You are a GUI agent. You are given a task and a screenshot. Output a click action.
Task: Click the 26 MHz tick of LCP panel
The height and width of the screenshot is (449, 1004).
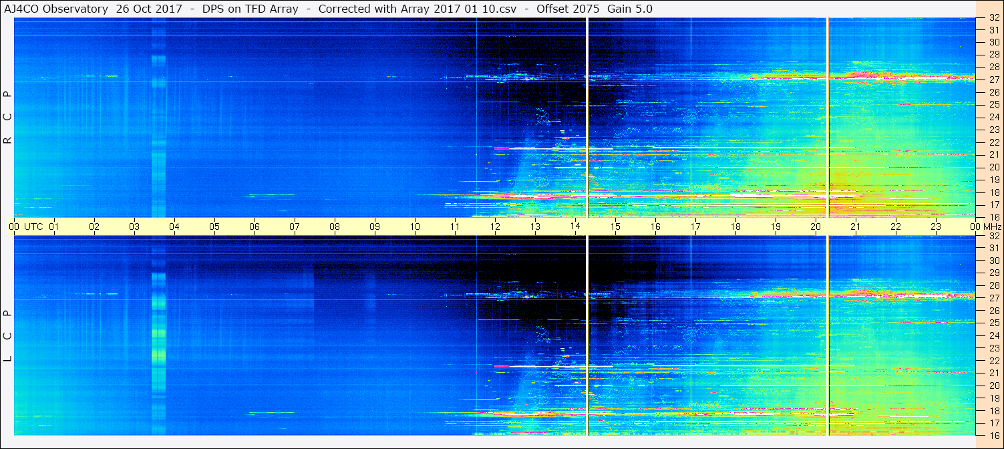pos(993,311)
